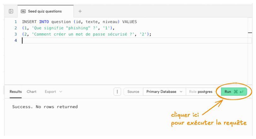Click the Source button
Image resolution: width=256 pixels, height=139 pixels.
click(133, 92)
